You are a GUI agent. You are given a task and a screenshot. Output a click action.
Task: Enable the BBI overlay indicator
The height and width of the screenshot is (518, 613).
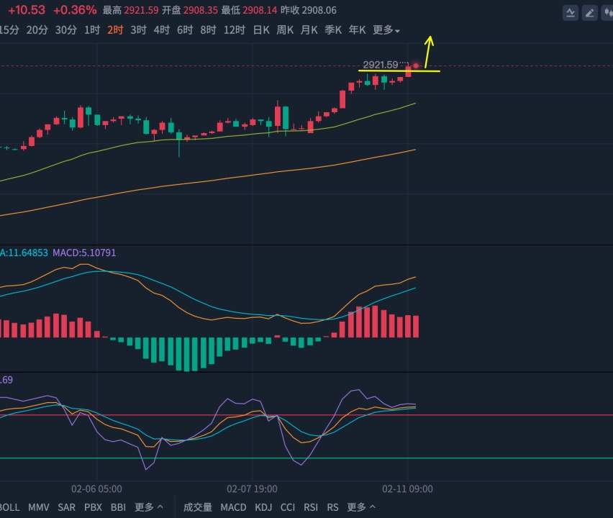click(x=118, y=507)
